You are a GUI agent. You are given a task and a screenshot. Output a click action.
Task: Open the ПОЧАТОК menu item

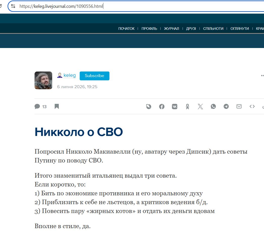[126, 29]
